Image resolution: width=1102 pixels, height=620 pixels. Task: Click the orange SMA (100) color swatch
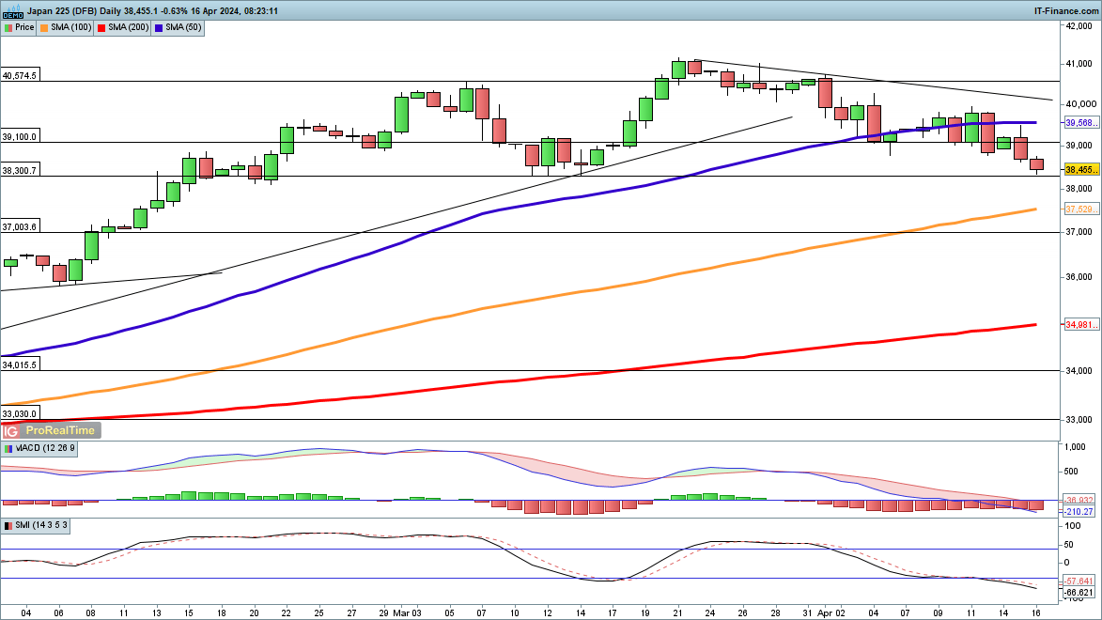click(x=45, y=27)
